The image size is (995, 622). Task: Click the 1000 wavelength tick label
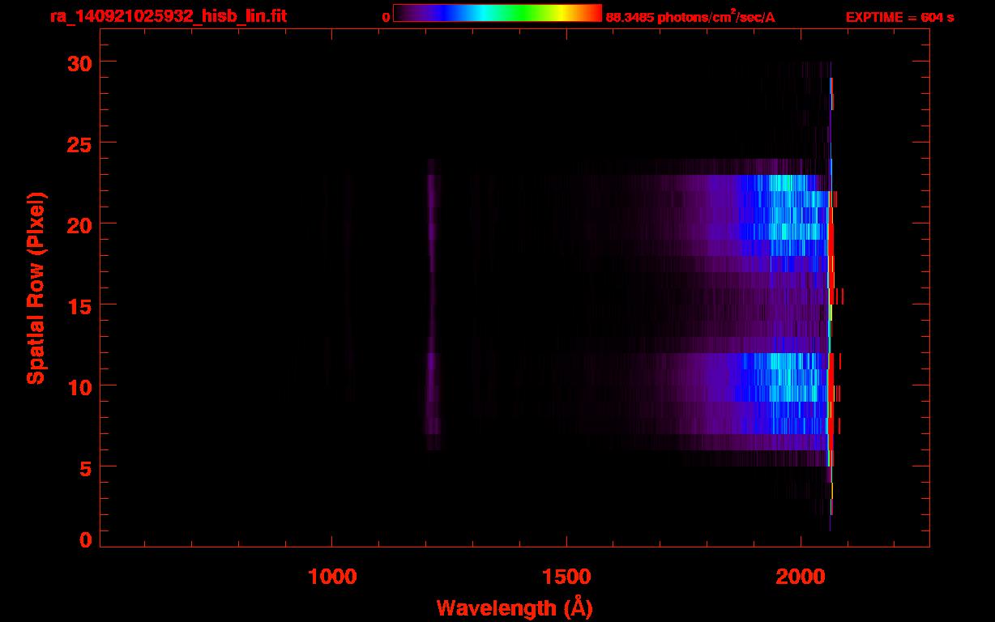332,577
